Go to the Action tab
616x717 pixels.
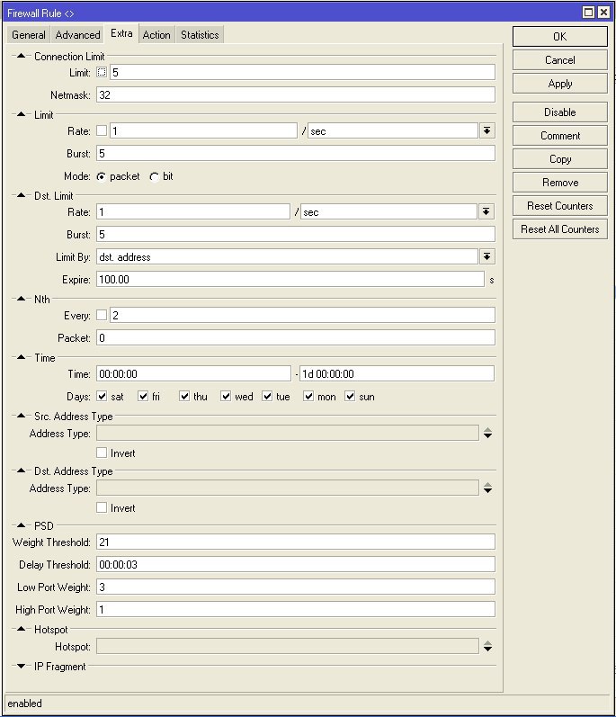coord(156,35)
